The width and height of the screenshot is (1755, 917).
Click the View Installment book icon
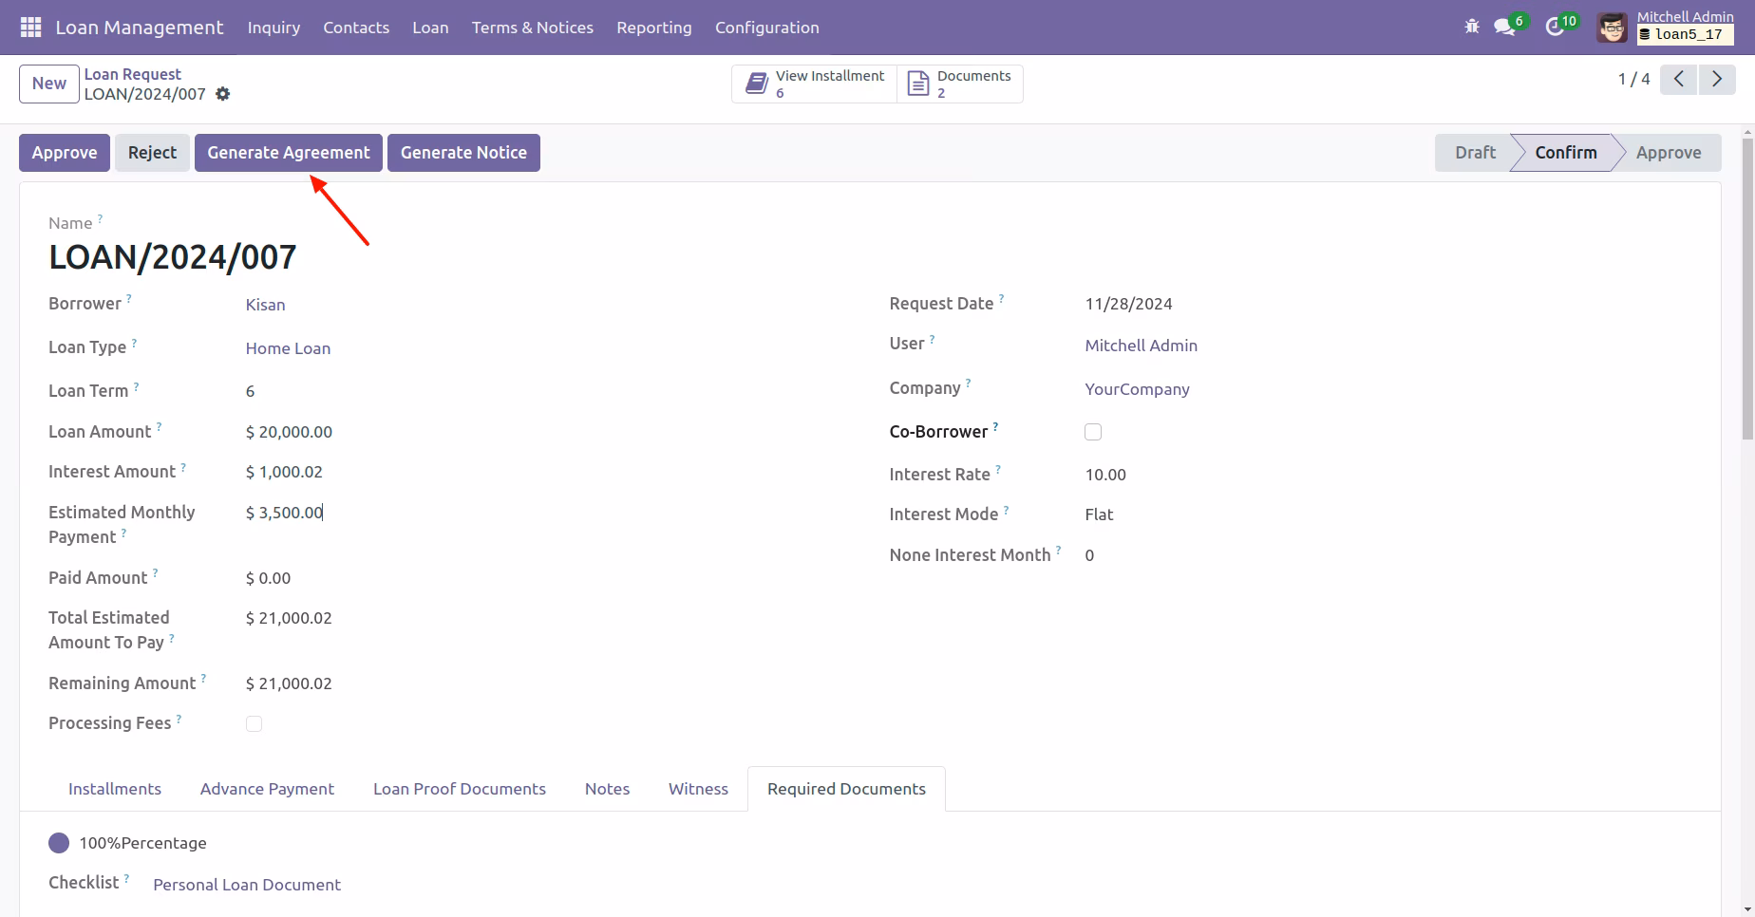pyautogui.click(x=756, y=84)
